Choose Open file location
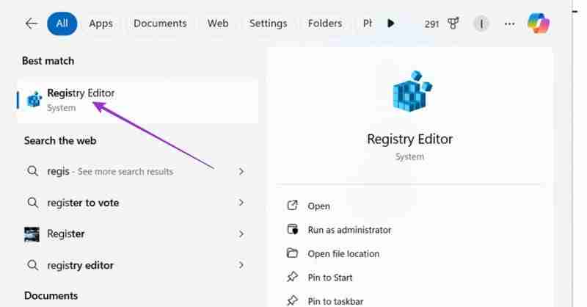 pos(343,254)
